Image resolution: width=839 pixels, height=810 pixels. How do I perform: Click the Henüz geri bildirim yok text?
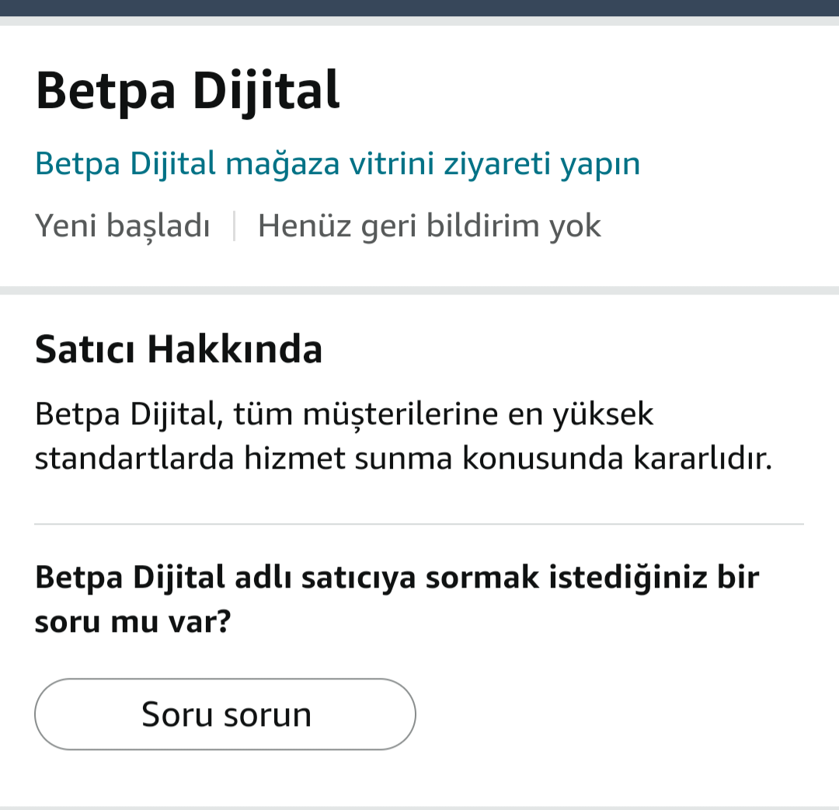(430, 225)
